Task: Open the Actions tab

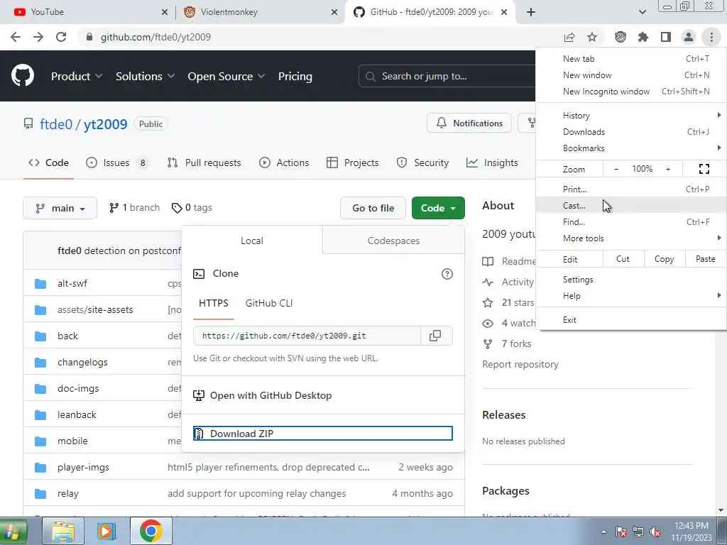Action: [x=284, y=163]
